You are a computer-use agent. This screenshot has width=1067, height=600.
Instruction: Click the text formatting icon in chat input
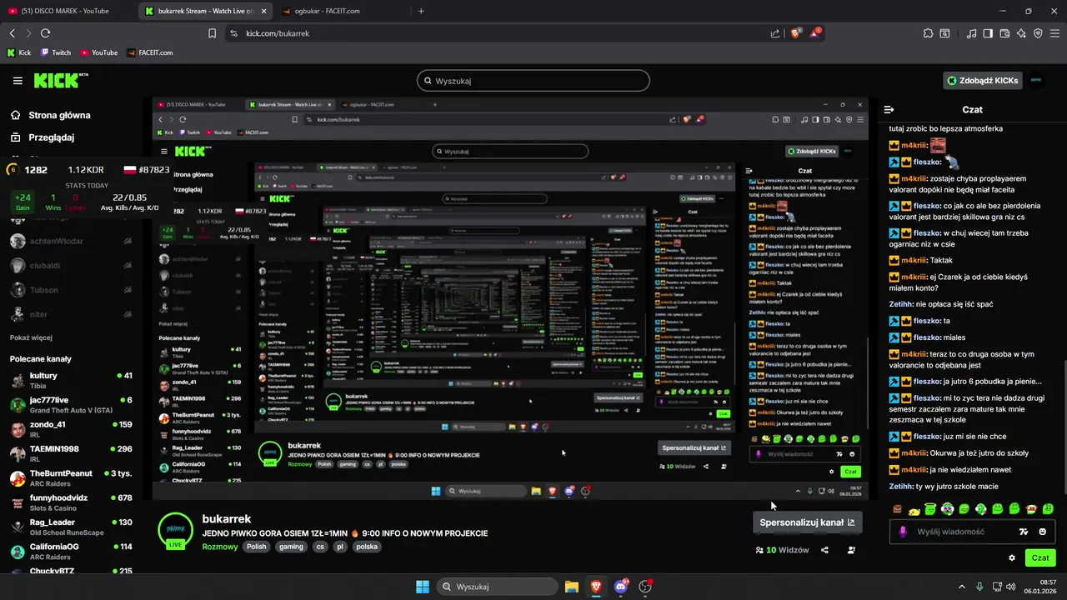click(1024, 532)
